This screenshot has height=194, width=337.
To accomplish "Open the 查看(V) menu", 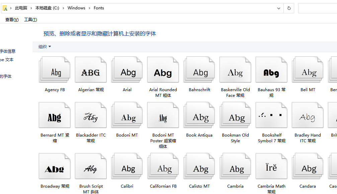I will pyautogui.click(x=12, y=20).
